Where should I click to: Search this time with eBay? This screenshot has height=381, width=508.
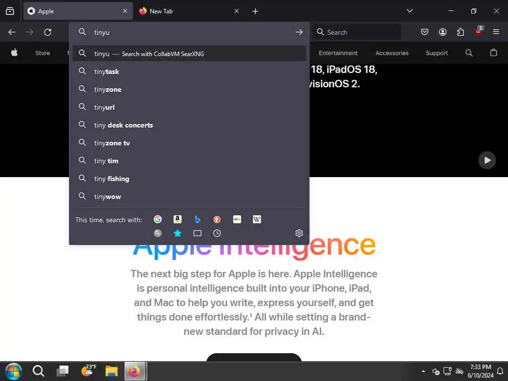237,219
